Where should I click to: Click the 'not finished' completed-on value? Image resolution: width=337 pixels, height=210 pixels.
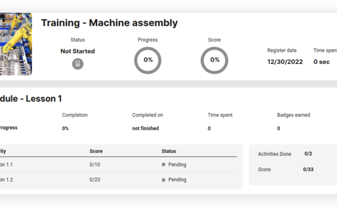(x=146, y=128)
